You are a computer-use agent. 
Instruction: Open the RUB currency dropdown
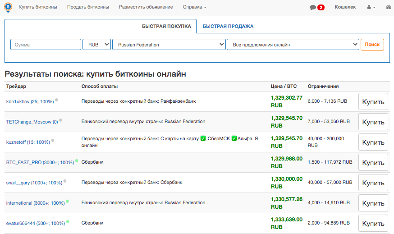[96, 45]
